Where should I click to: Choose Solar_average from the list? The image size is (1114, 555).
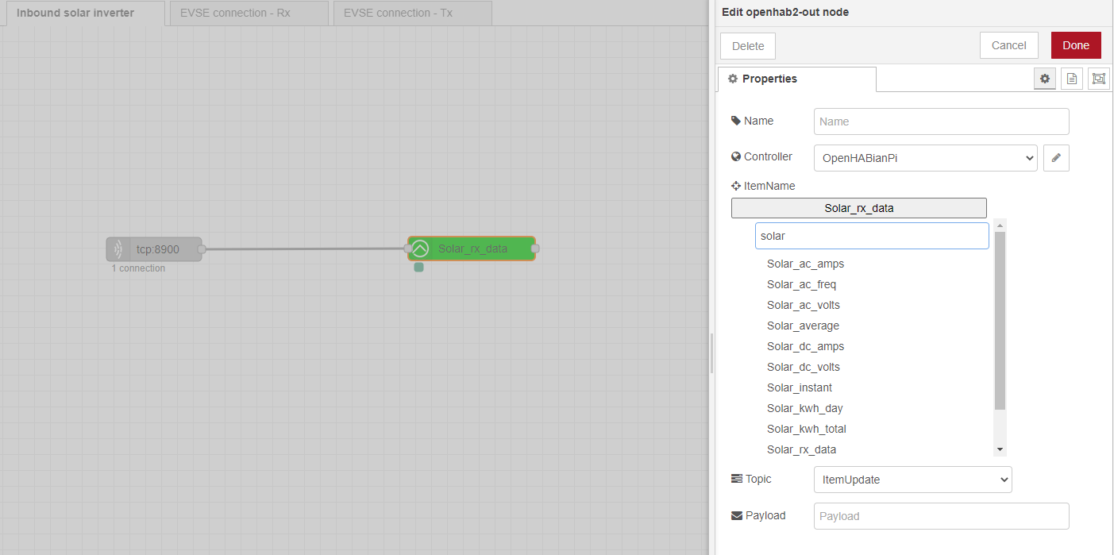[x=803, y=326]
